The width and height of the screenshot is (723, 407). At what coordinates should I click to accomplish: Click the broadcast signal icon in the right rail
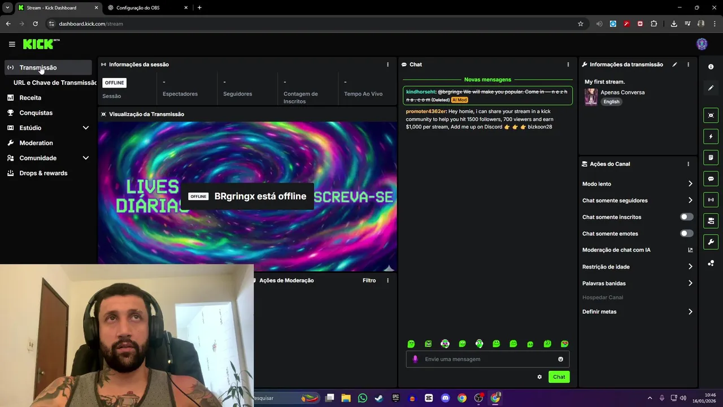(711, 200)
